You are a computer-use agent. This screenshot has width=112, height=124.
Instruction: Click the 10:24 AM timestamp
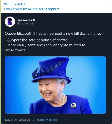(x=11, y=120)
